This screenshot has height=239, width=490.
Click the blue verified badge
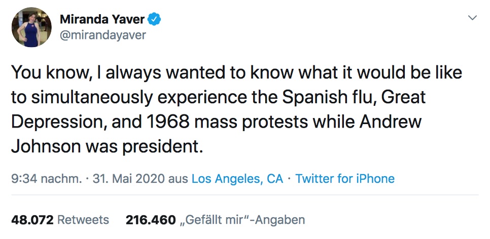pyautogui.click(x=155, y=20)
